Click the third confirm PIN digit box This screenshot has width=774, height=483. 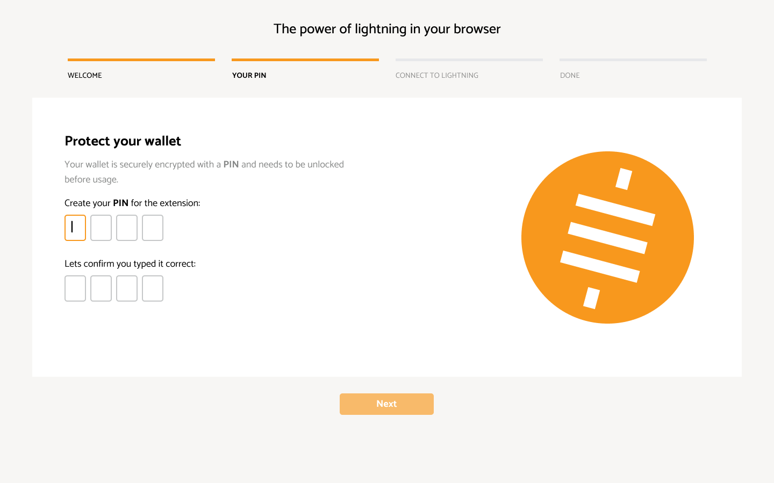click(127, 289)
